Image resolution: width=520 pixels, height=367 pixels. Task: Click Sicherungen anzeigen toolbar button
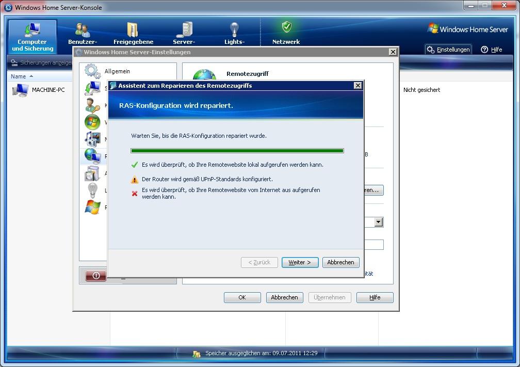[41, 62]
